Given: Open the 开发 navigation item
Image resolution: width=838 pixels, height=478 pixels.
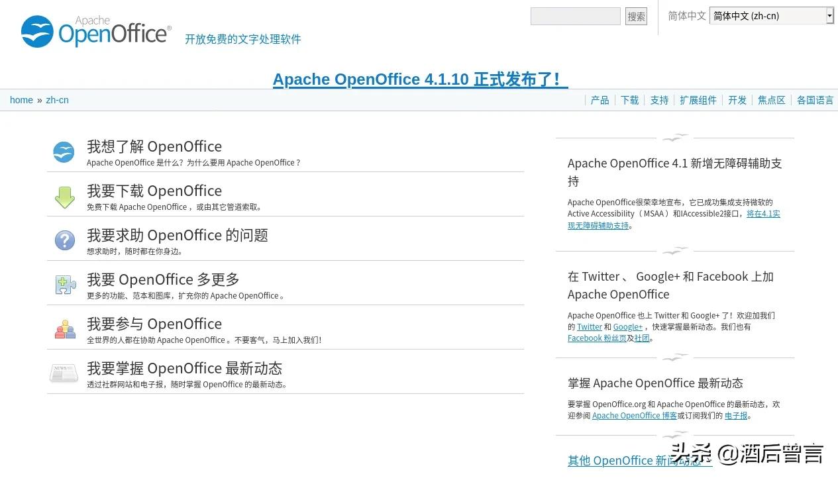Looking at the screenshot, I should 737,100.
